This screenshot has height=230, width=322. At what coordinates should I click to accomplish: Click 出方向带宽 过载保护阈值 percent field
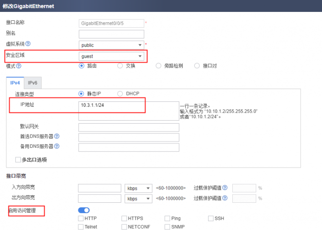244,198
